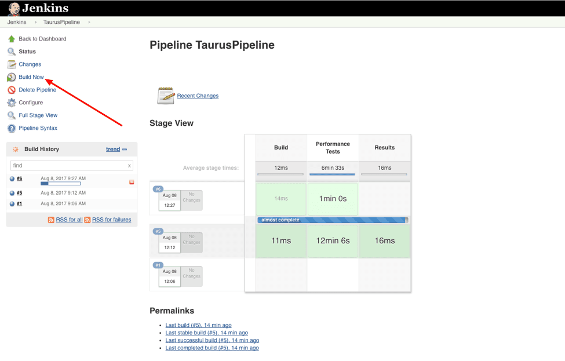The image size is (565, 361).
Task: Click the Recent Changes notebook icon
Action: (166, 96)
